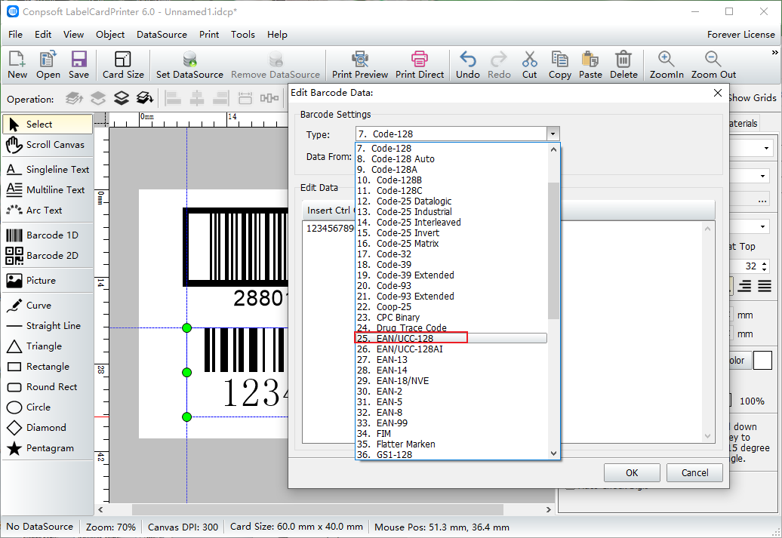Pick 14. Code-25 Interleaved type

(451, 223)
